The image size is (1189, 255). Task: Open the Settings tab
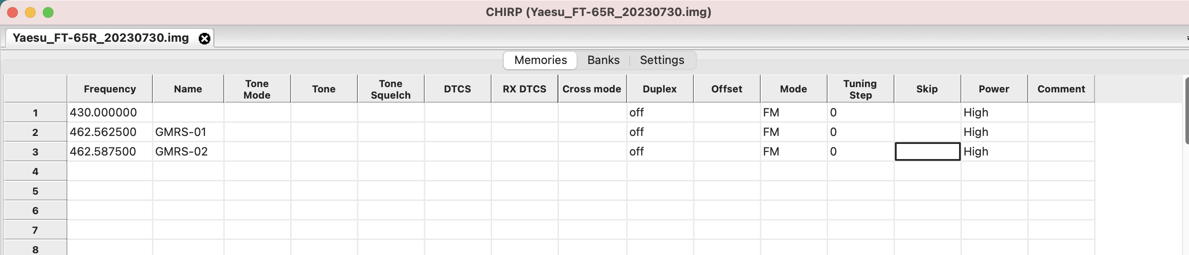click(662, 60)
